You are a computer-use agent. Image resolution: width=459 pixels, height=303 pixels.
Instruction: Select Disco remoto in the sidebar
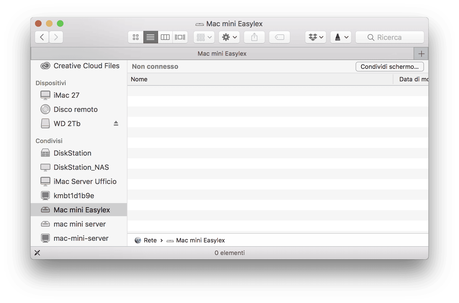pos(79,109)
